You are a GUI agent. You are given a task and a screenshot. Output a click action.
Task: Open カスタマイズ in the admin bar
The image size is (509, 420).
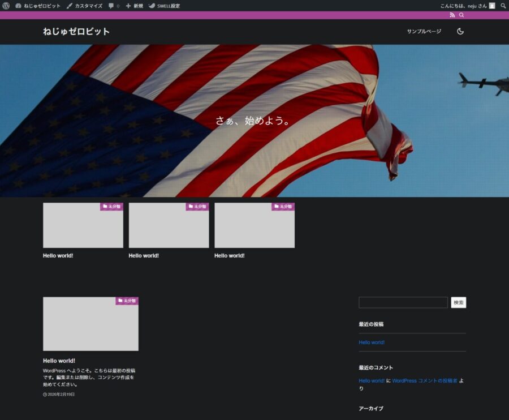pyautogui.click(x=84, y=6)
